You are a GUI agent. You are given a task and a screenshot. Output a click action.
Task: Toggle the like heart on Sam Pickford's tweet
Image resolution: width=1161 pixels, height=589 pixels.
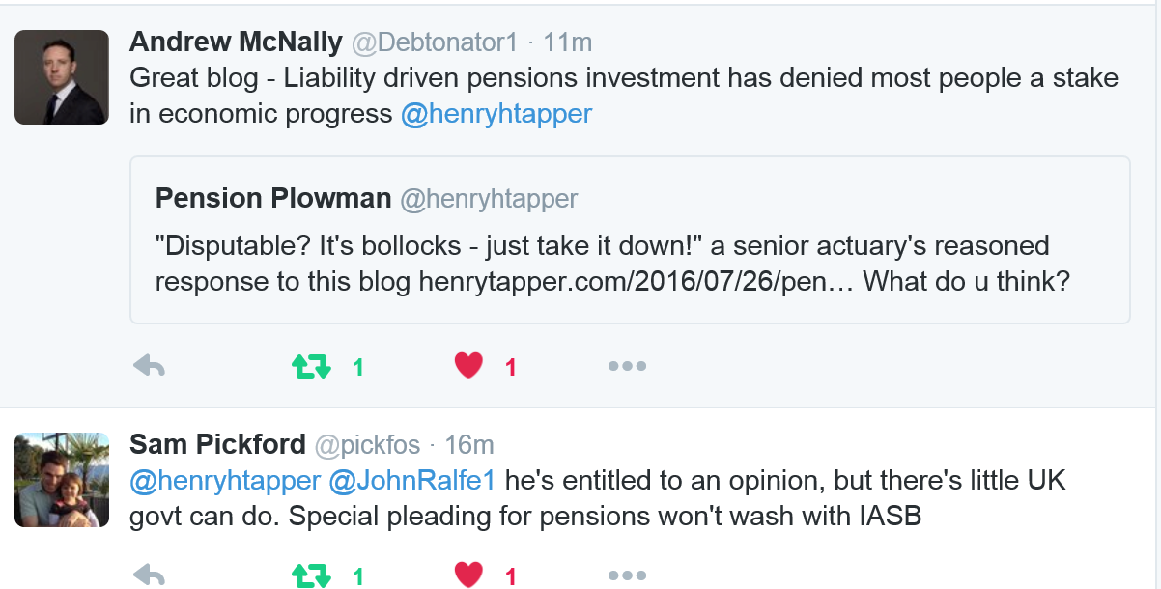click(468, 575)
